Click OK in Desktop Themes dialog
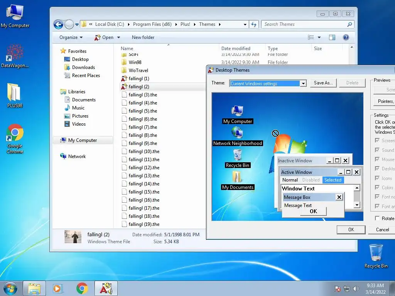 point(351,230)
